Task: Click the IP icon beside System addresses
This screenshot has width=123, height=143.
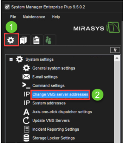Action: click(27, 103)
